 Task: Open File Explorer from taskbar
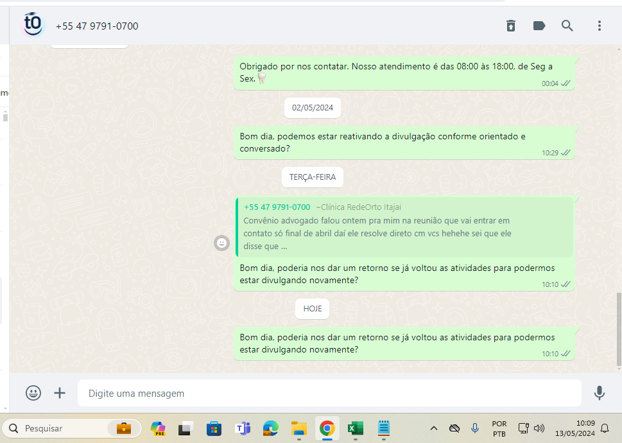coord(298,428)
